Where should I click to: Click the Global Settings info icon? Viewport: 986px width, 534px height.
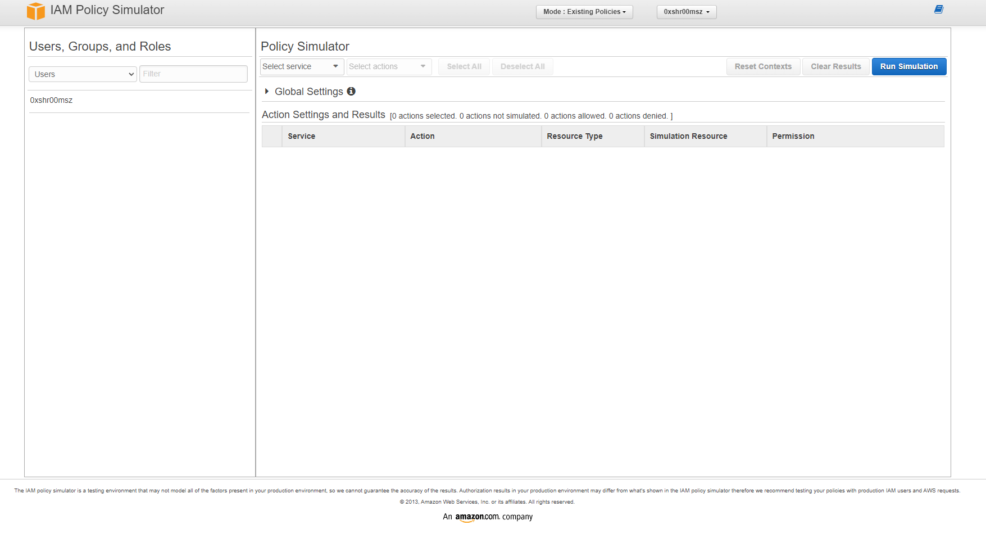[351, 91]
